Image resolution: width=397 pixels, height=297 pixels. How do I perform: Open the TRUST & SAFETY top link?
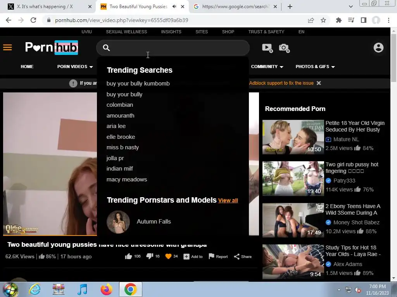point(266,32)
